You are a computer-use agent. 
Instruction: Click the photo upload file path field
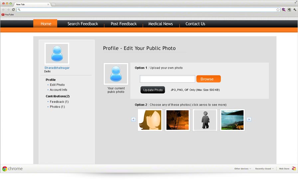click(167, 79)
